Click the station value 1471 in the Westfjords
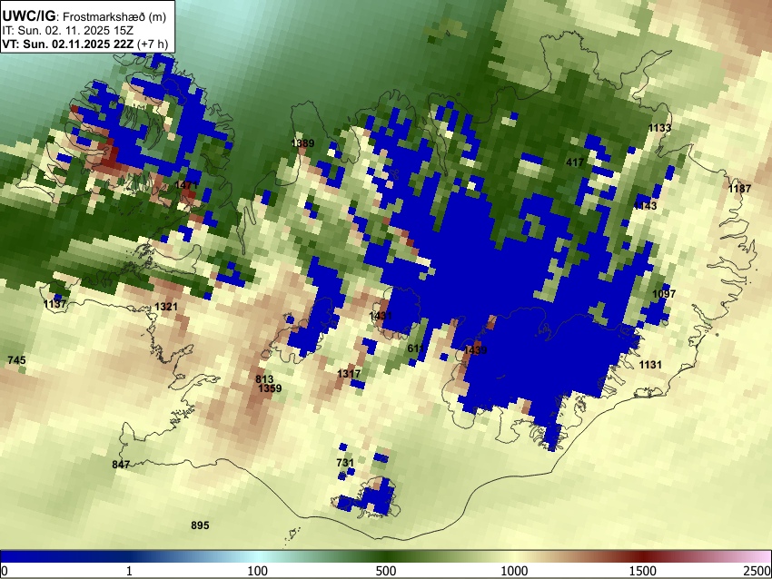This screenshot has width=772, height=579. click(x=186, y=185)
